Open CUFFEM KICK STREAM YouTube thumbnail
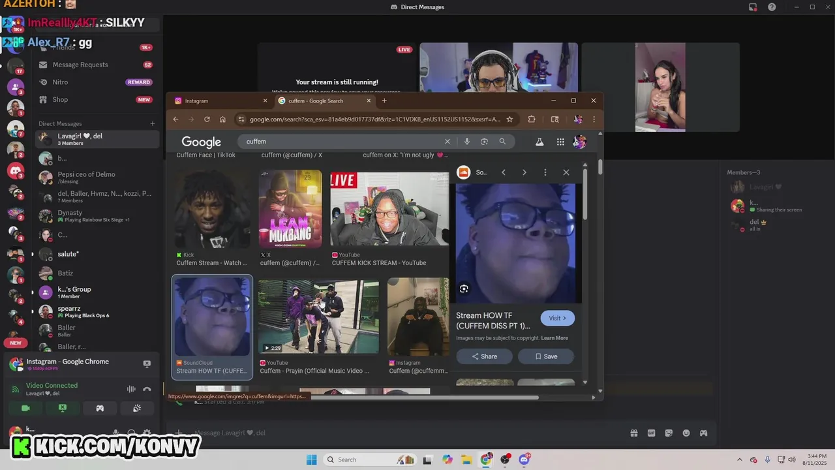The height and width of the screenshot is (470, 835). [389, 210]
